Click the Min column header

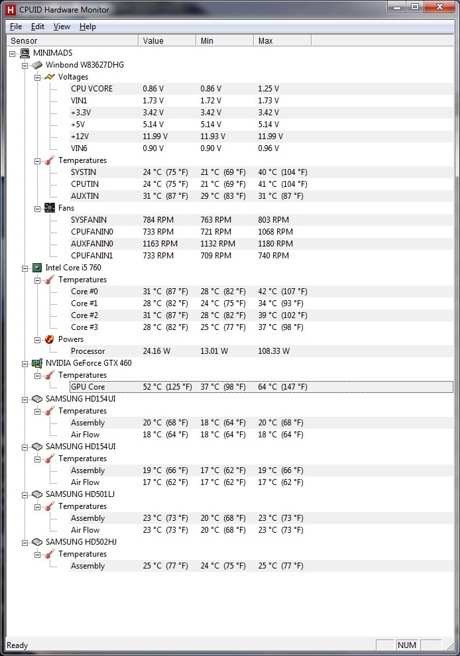point(225,40)
